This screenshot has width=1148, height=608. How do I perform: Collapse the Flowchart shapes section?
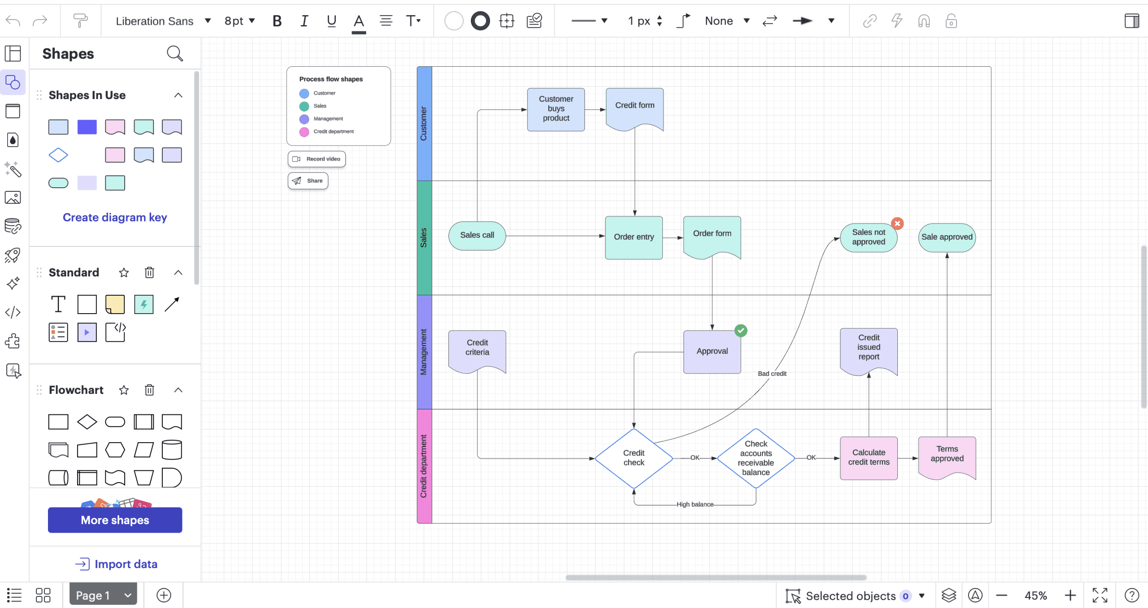[178, 390]
